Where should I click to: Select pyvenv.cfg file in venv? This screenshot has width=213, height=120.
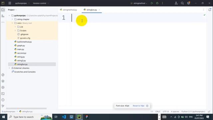tap(25, 38)
